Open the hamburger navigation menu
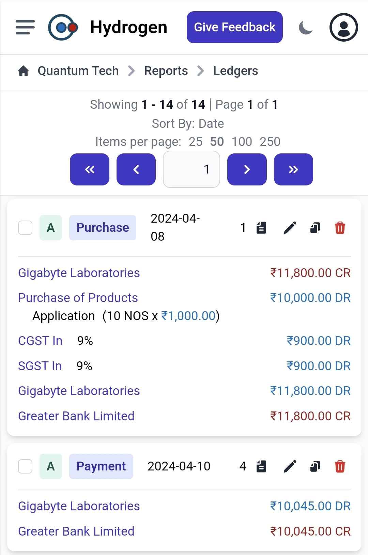The height and width of the screenshot is (555, 368). 25,27
